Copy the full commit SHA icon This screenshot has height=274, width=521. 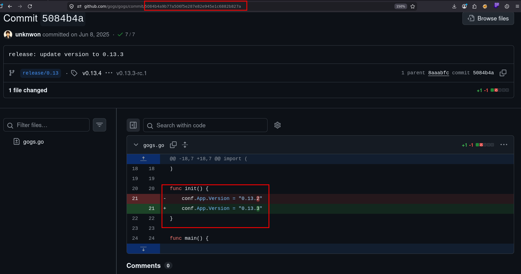click(503, 73)
